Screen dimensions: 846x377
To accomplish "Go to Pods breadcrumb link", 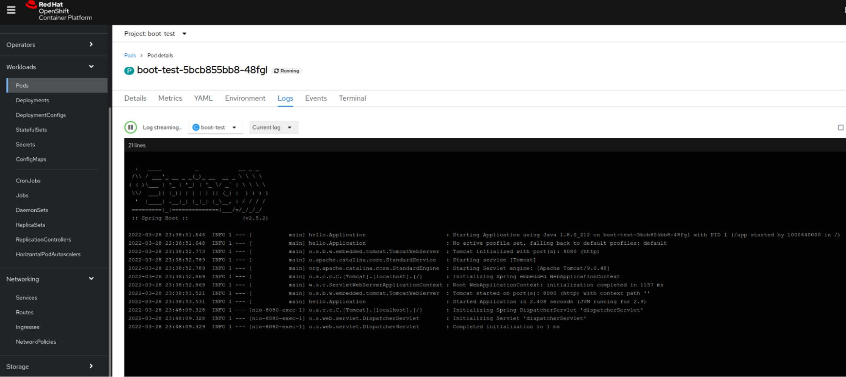I will pyautogui.click(x=130, y=55).
